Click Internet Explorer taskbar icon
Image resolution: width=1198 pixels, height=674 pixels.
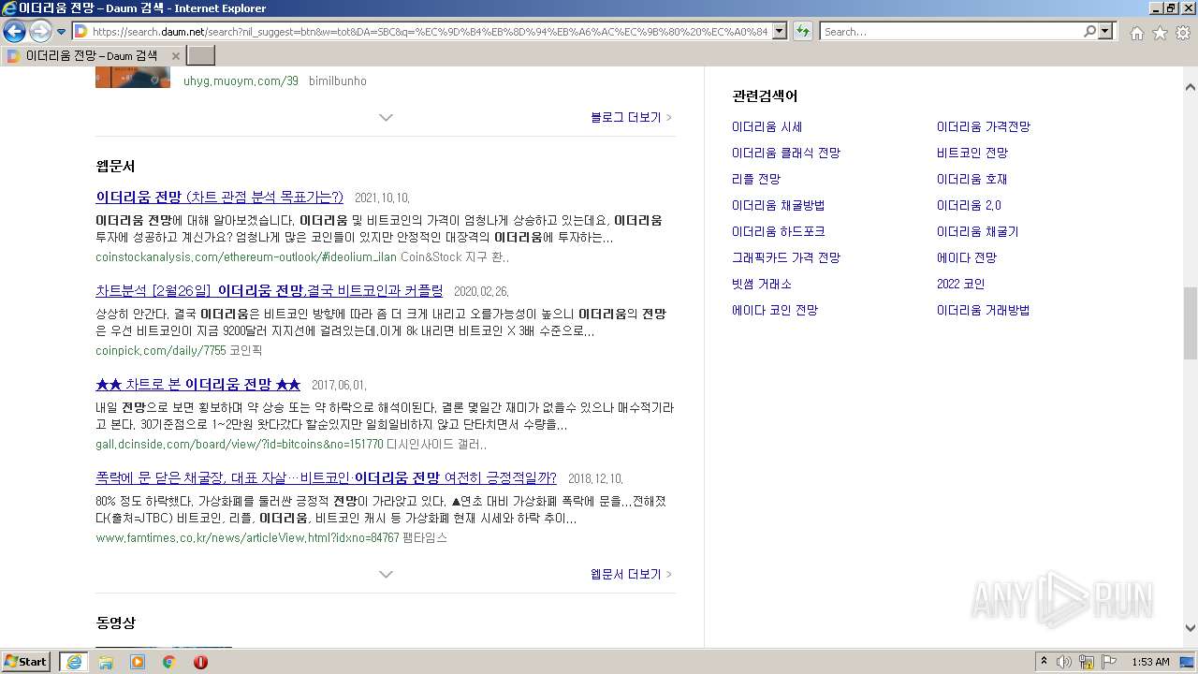[x=74, y=661]
